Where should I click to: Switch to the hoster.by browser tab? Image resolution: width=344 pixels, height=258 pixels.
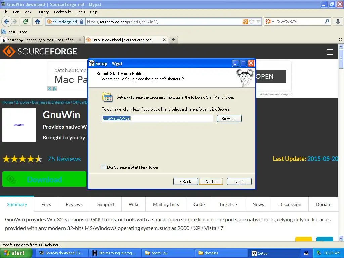(42, 40)
